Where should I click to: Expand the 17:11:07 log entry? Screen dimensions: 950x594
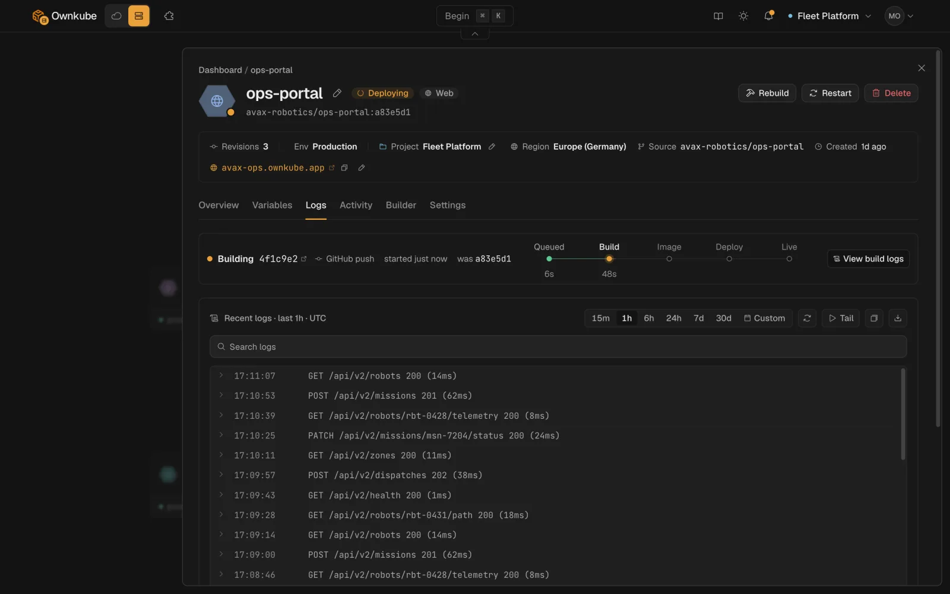point(221,375)
